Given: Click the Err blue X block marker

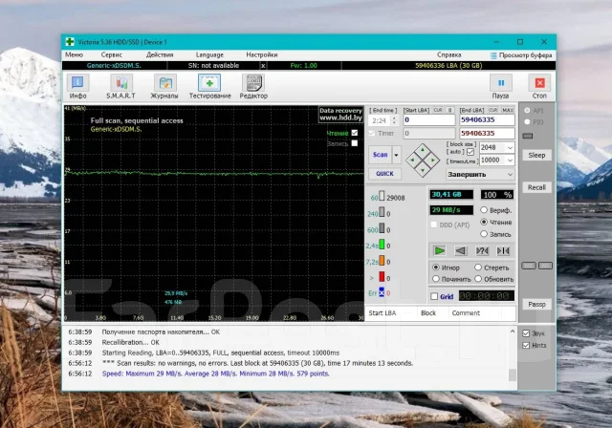Looking at the screenshot, I should pos(382,292).
